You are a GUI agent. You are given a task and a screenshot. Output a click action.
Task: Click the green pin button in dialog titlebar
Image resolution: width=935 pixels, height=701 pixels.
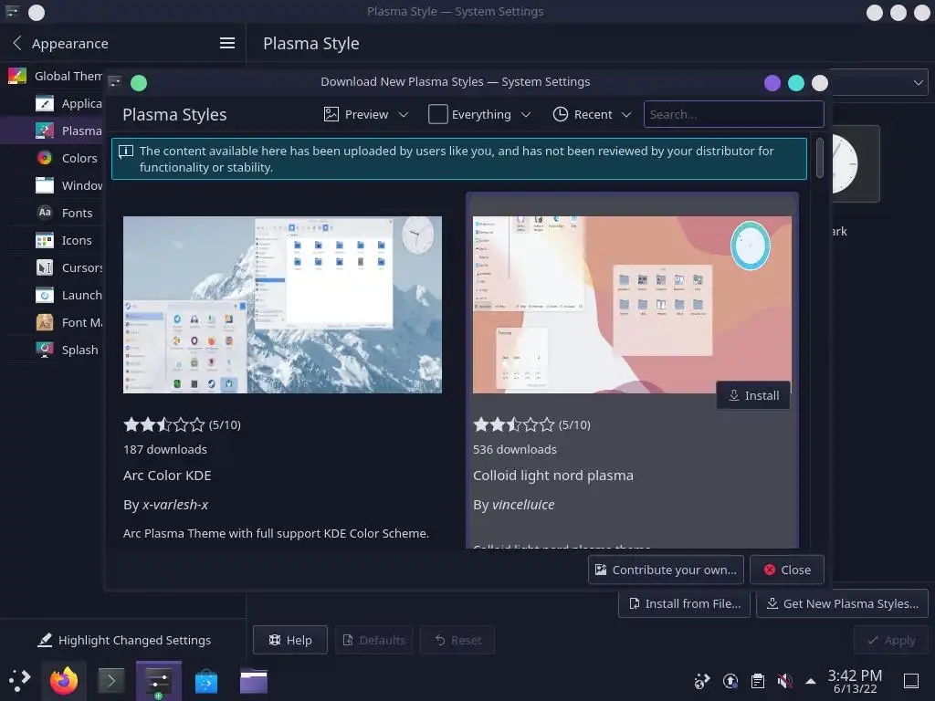pos(139,83)
